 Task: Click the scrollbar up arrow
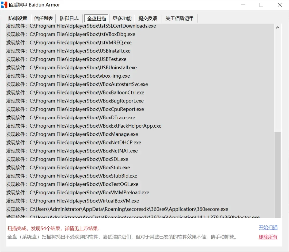pos(277,28)
